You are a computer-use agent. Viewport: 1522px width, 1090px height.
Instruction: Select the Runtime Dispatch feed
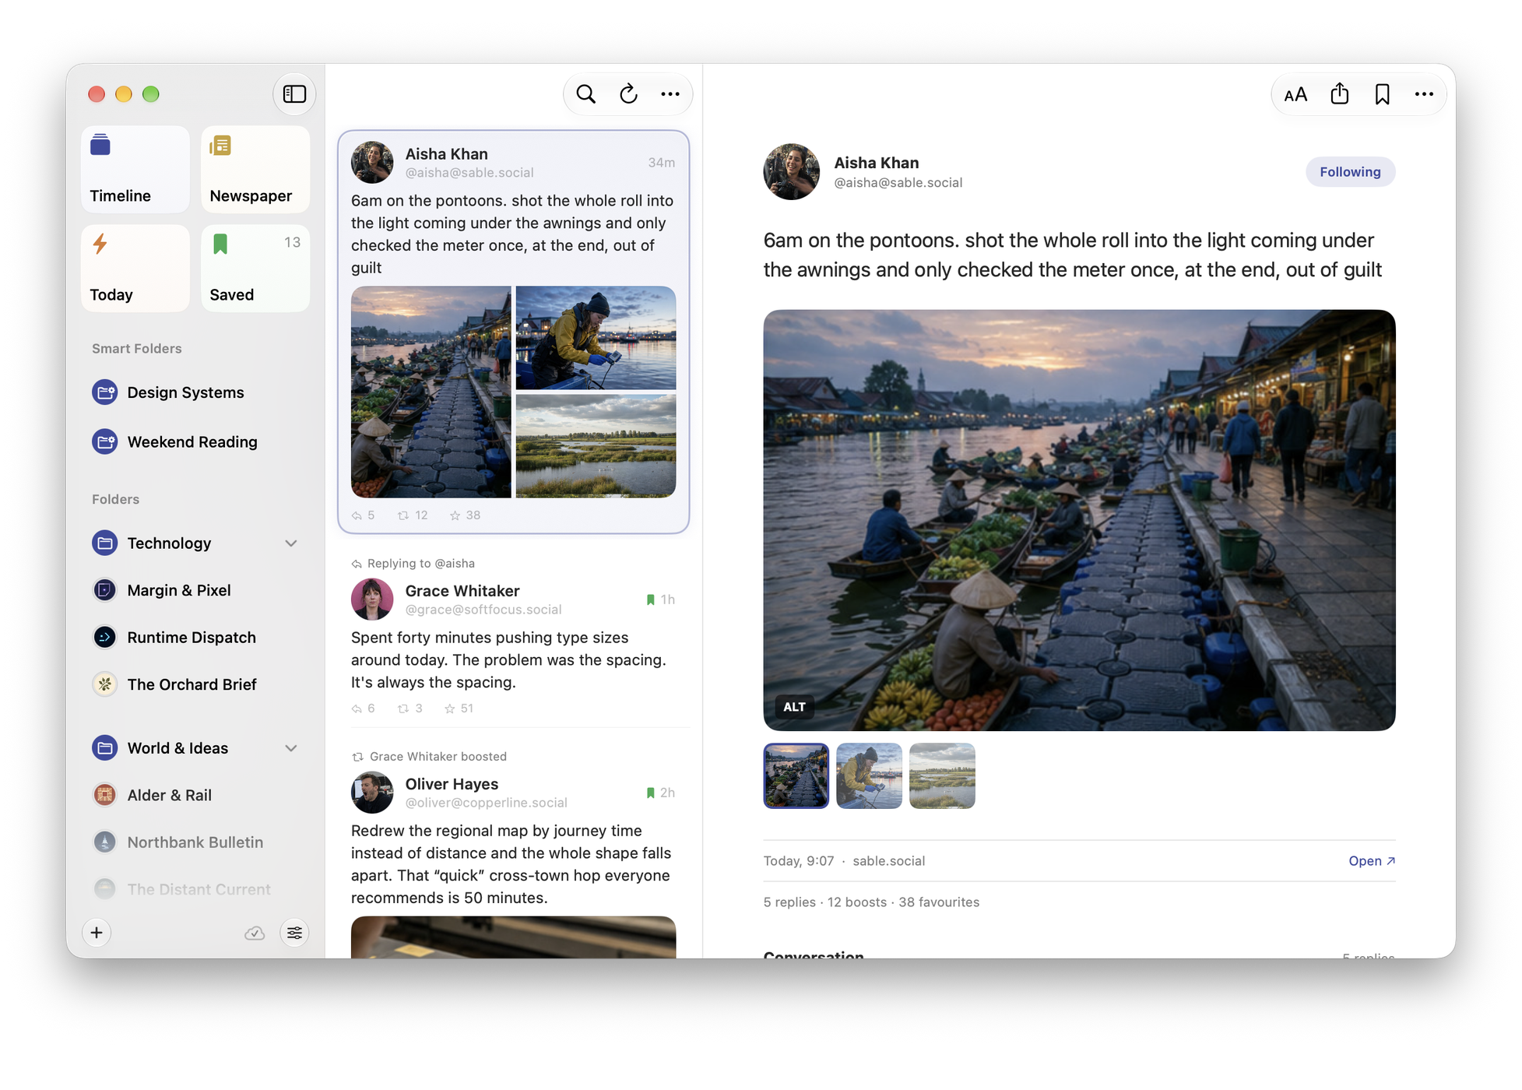click(x=195, y=638)
